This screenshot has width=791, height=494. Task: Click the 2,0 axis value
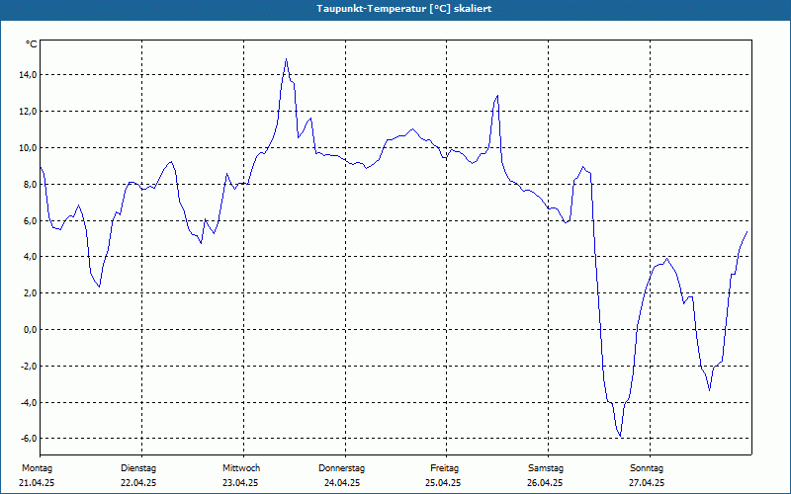coord(29,293)
